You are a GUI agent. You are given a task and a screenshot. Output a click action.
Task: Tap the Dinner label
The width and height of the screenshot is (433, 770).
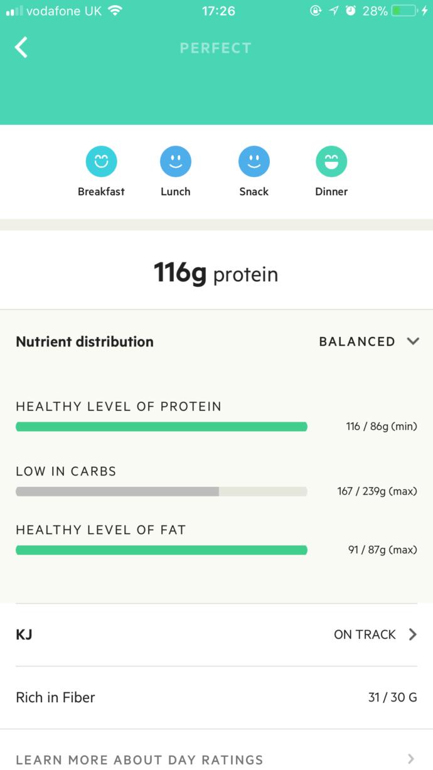point(331,191)
